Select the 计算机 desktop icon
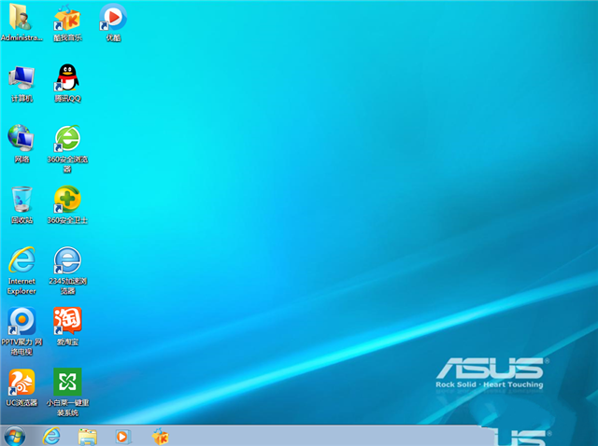This screenshot has height=446, width=598. click(21, 78)
